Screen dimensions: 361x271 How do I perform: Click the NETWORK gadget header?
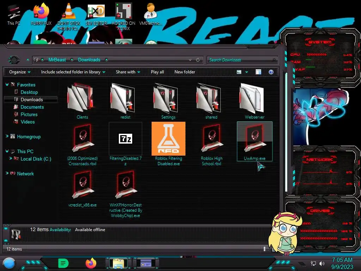319,159
